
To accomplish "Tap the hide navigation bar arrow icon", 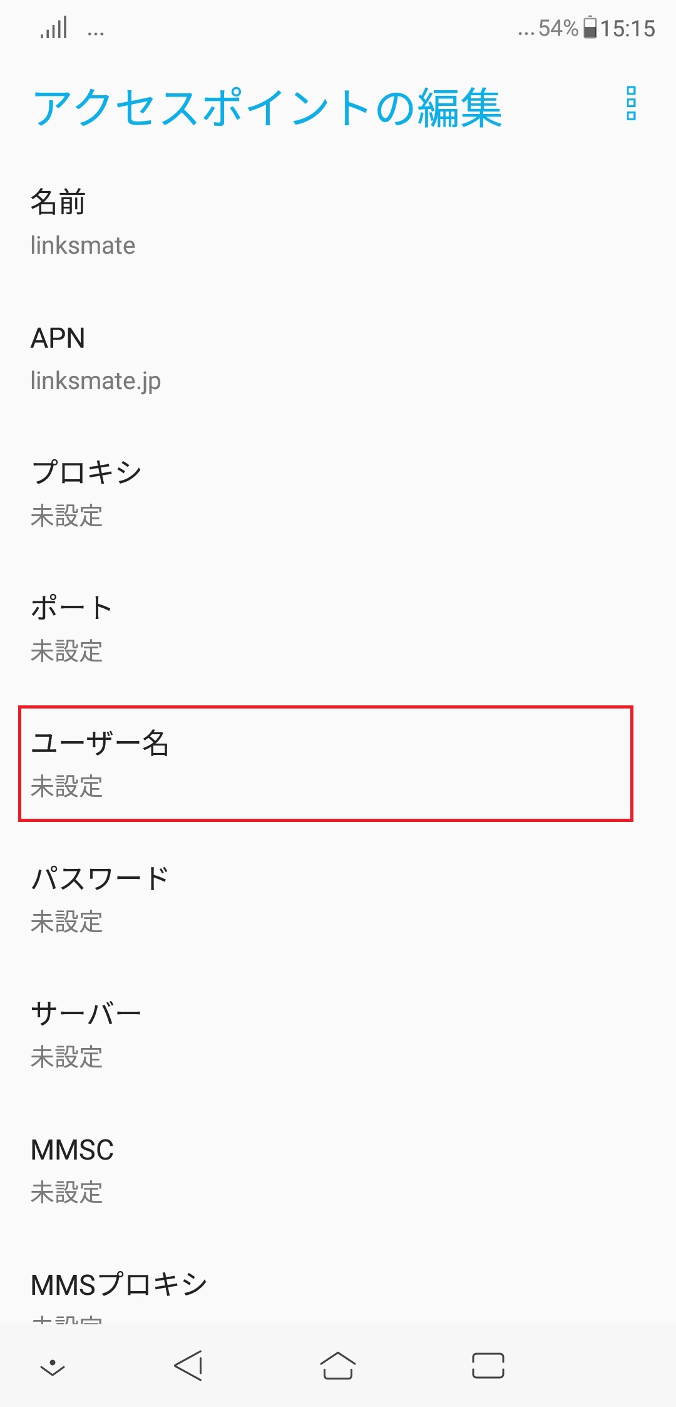I will click(53, 1366).
